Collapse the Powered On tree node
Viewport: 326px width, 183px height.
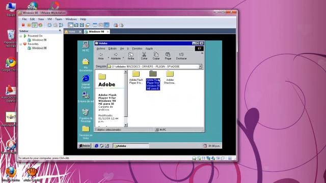point(21,36)
